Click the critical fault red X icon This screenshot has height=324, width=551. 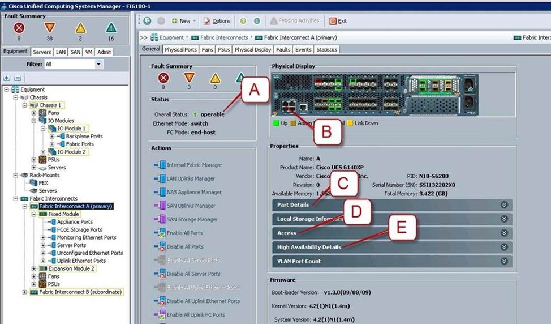point(19,28)
